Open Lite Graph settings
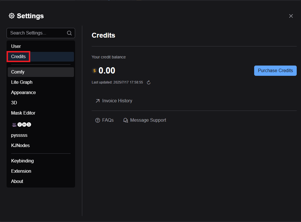Viewport: 301px width, 222px height. pos(22,82)
